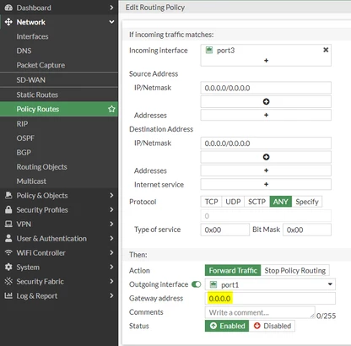Add destination Addresses with the plus icon
Screen dimensions: 351x346
pos(266,170)
